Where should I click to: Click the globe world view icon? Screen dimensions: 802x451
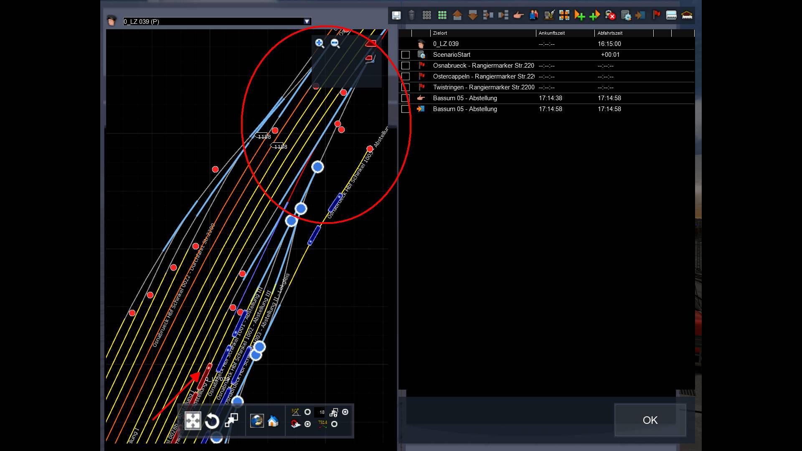[257, 421]
